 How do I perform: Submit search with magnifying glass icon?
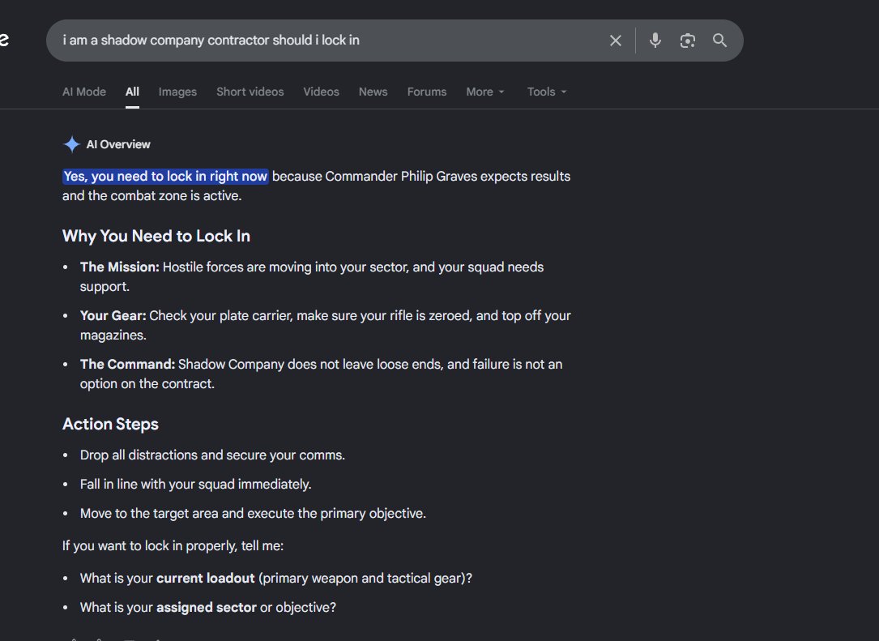(x=719, y=41)
